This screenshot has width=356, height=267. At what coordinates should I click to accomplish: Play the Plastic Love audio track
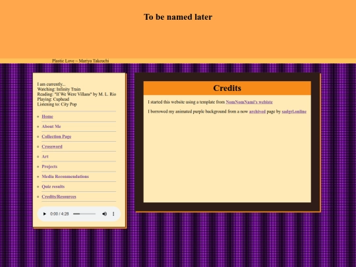point(45,214)
